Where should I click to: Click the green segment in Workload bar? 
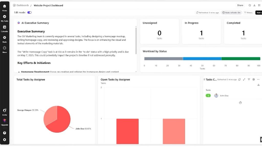coord(241,59)
